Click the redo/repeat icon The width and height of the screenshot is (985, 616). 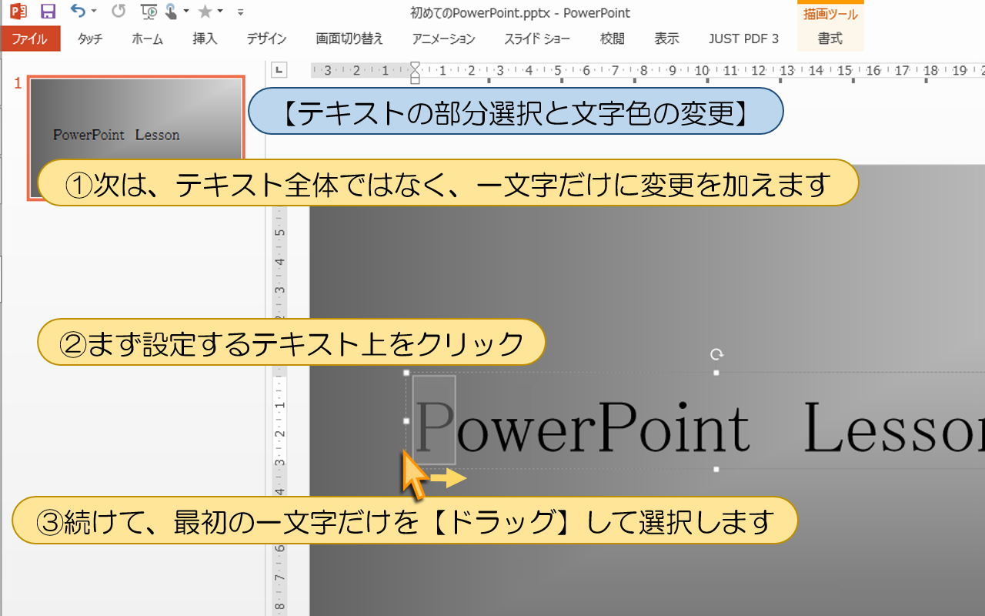pos(118,12)
